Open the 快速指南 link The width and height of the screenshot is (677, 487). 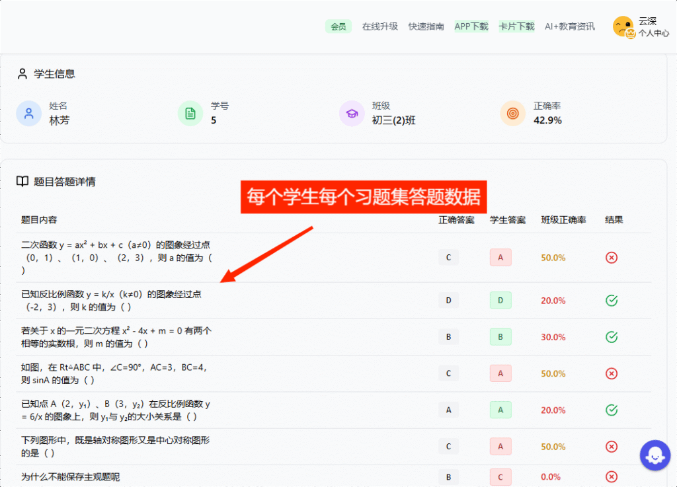(x=426, y=26)
